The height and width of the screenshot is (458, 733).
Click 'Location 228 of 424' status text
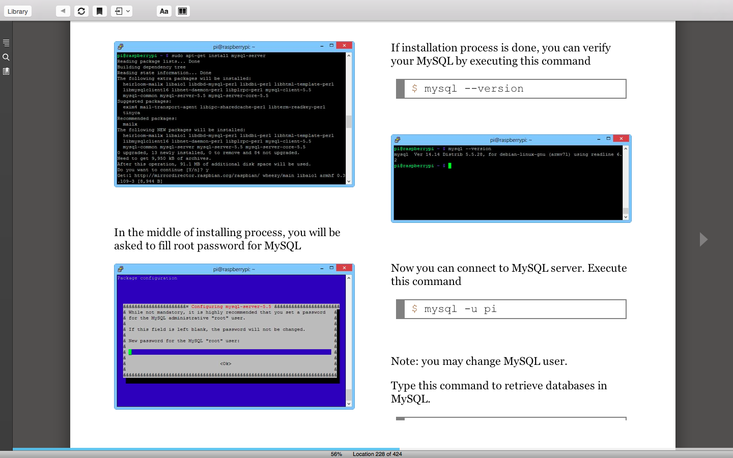pyautogui.click(x=377, y=454)
